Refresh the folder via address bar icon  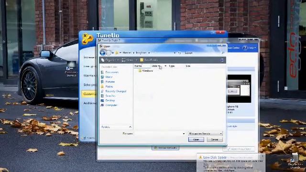point(179,53)
